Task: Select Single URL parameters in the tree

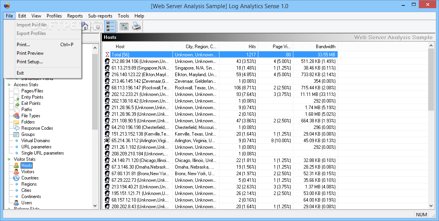Action: pos(43,153)
